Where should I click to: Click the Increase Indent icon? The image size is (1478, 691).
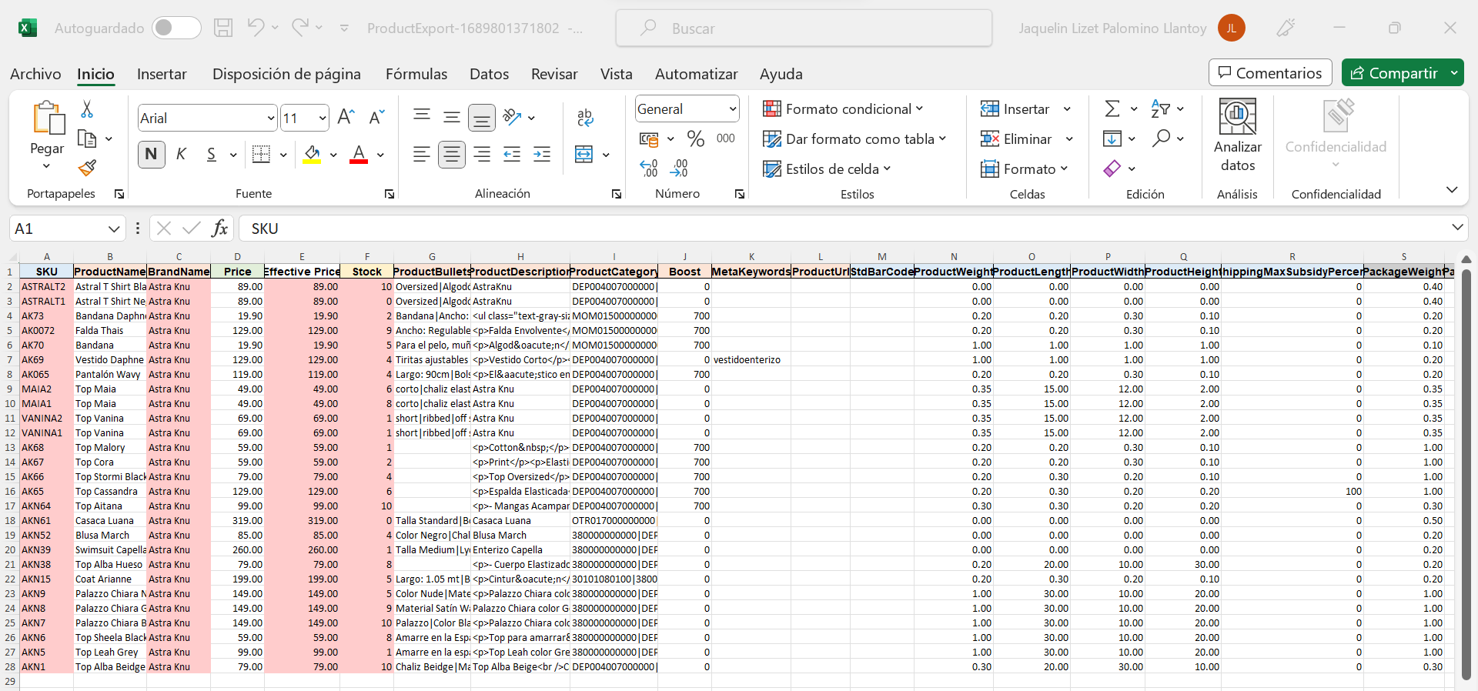(542, 154)
